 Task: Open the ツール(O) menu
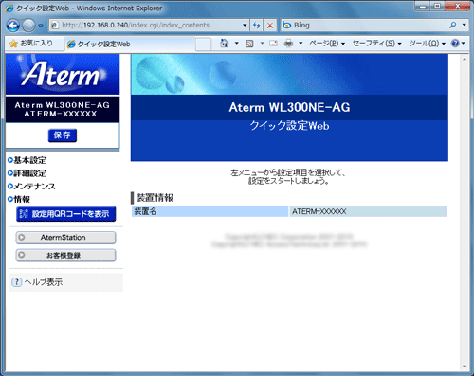pyautogui.click(x=427, y=44)
